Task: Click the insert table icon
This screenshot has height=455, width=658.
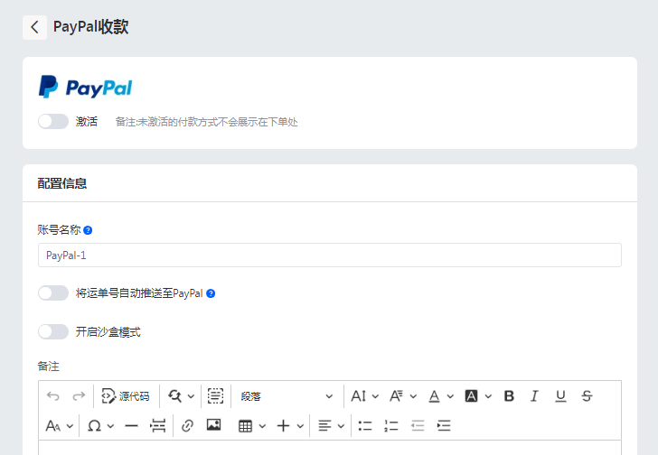Action: [245, 426]
